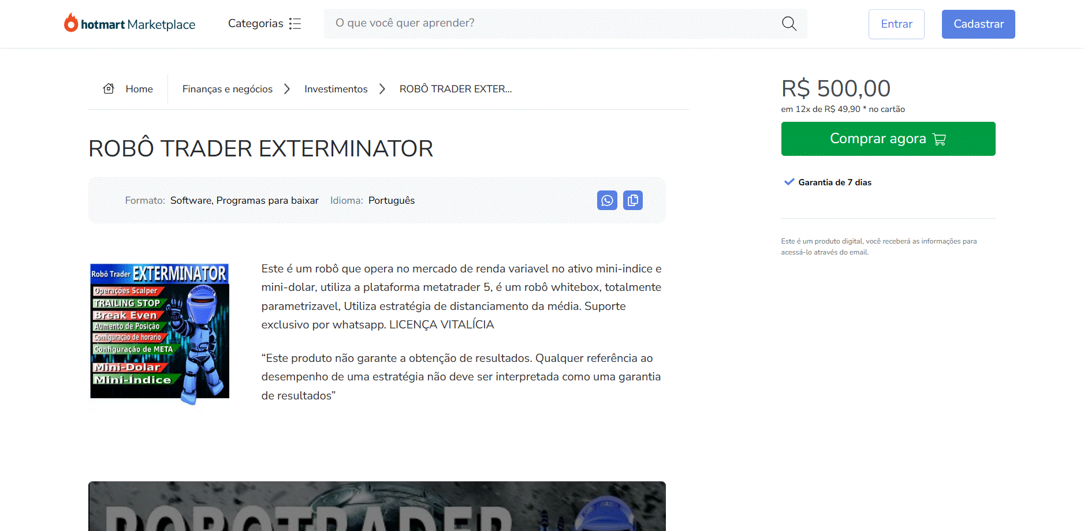Click the search magnifier icon

(x=789, y=24)
